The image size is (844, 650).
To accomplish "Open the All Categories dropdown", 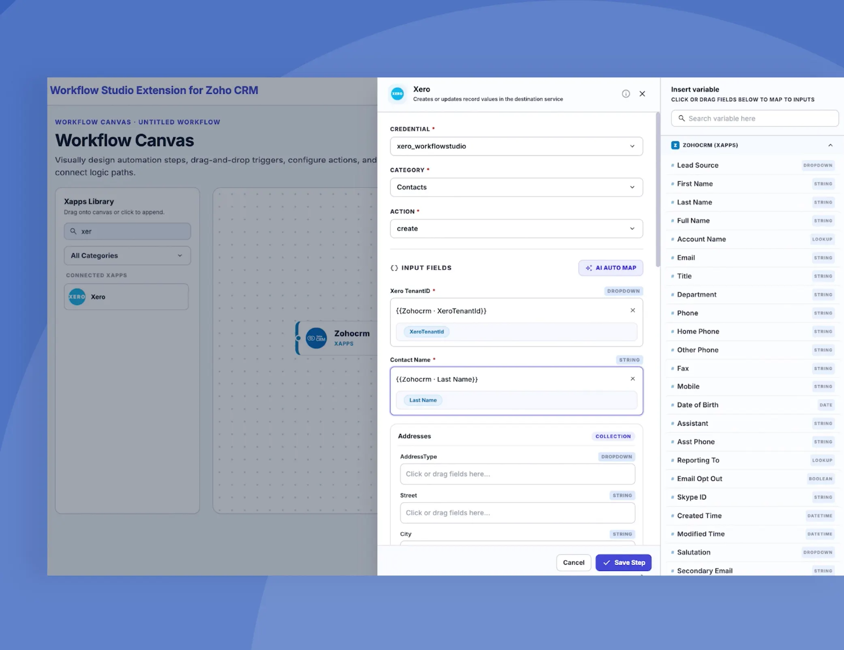I will click(127, 256).
